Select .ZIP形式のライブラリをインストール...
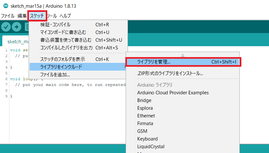This screenshot has width=269, height=153. click(x=183, y=73)
